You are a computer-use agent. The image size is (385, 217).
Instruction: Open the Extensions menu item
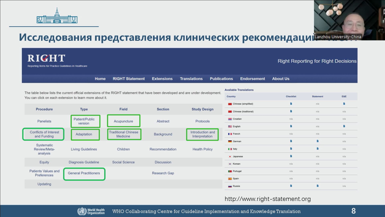coord(162,79)
